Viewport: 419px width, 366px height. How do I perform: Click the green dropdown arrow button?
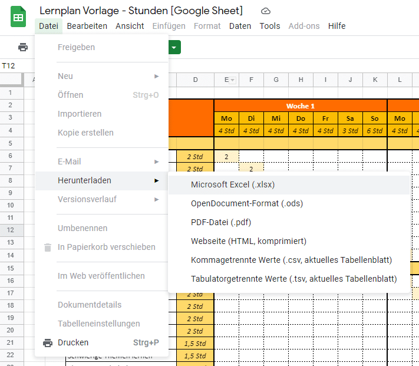(x=174, y=47)
